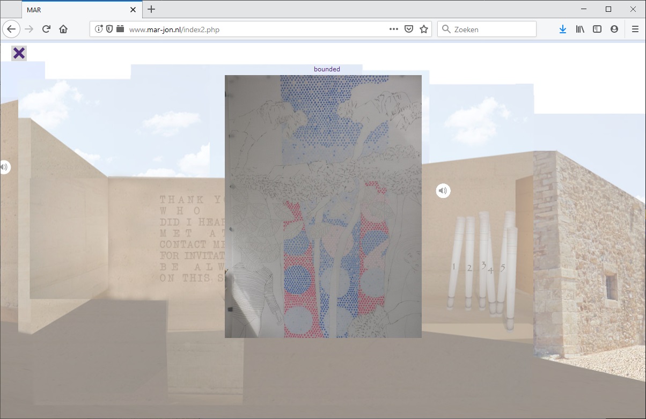Screen dimensions: 646x419
Task: Reload the current page
Action: (46, 30)
